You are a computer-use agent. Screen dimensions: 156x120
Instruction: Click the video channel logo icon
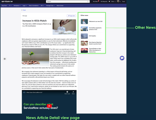pyautogui.click(x=24, y=92)
